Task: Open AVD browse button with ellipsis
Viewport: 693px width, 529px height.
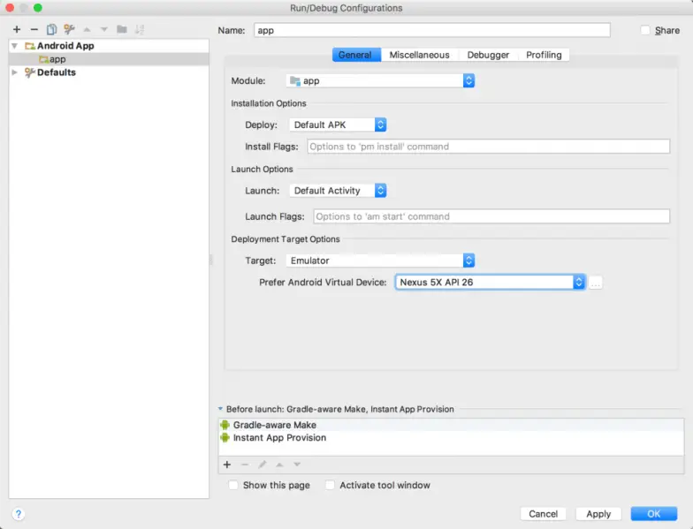Action: 596,283
